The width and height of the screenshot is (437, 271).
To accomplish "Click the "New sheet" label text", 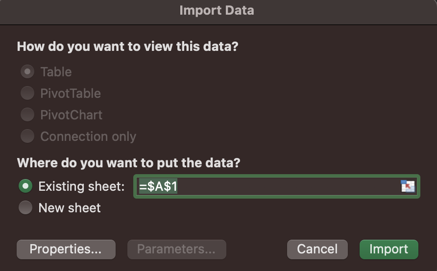I will pyautogui.click(x=70, y=208).
